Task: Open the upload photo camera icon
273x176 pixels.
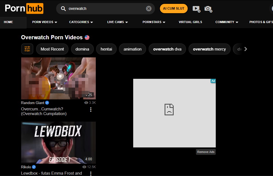Action: pyautogui.click(x=208, y=9)
